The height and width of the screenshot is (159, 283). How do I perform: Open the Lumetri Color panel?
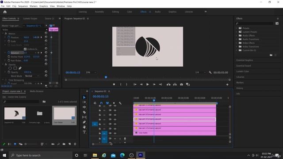click(243, 72)
